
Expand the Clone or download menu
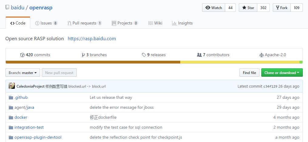click(x=282, y=73)
